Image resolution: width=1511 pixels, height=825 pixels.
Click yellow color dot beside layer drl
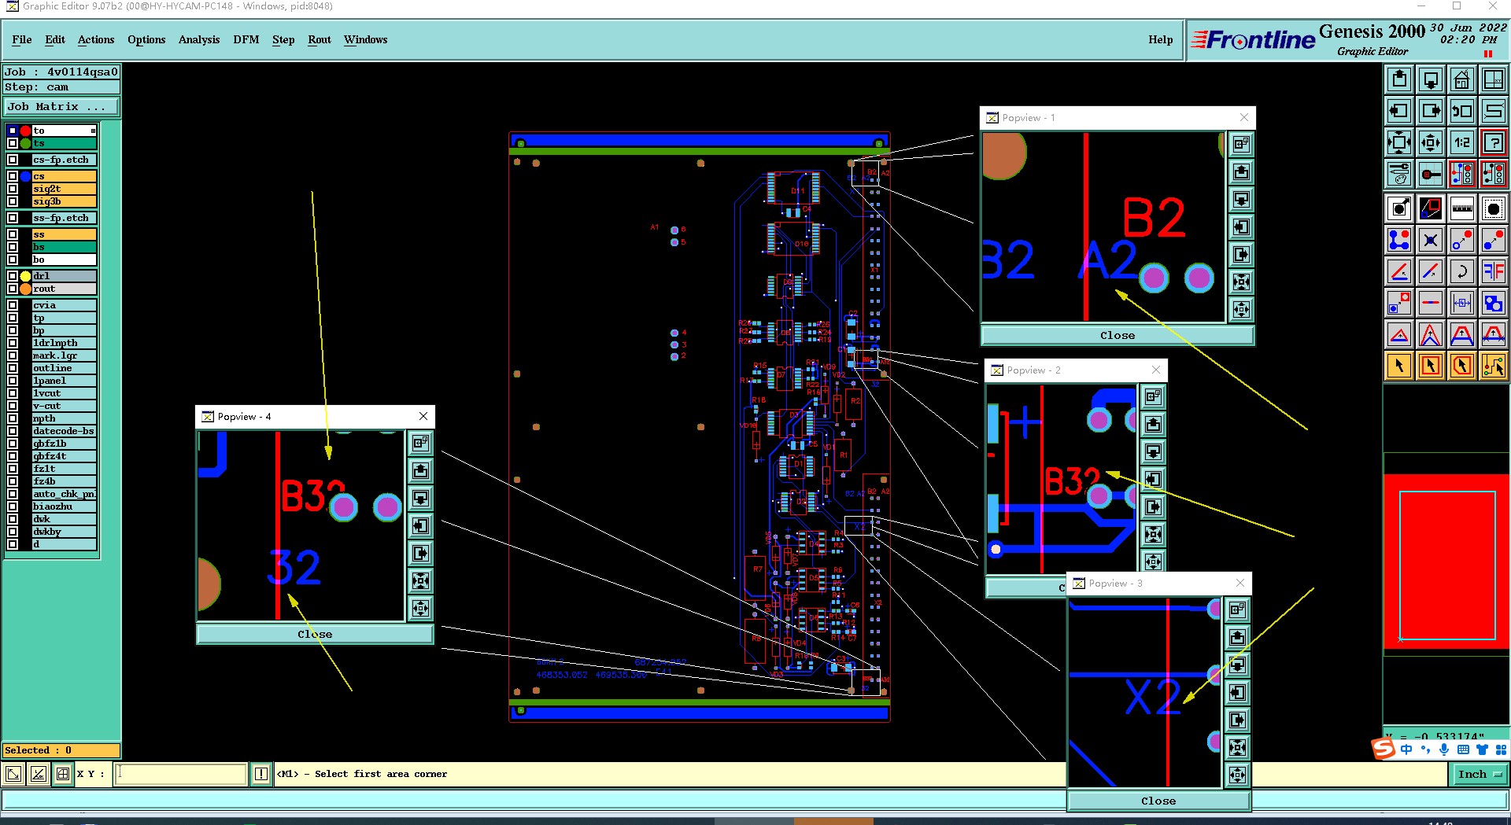[x=26, y=276]
